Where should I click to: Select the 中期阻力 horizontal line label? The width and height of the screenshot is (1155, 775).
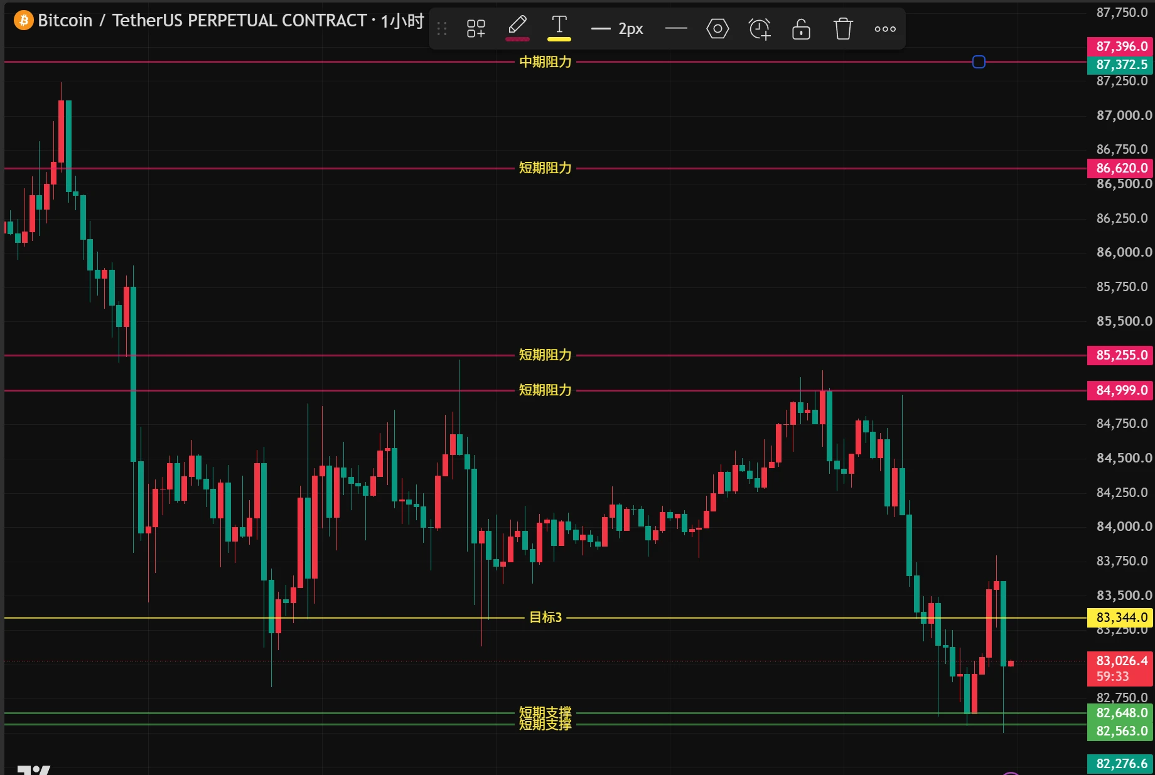tap(545, 61)
